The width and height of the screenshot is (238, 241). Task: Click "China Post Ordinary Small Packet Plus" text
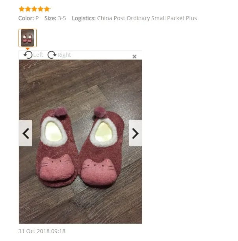[147, 18]
